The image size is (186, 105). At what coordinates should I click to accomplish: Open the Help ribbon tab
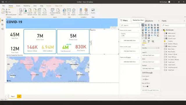42,6
